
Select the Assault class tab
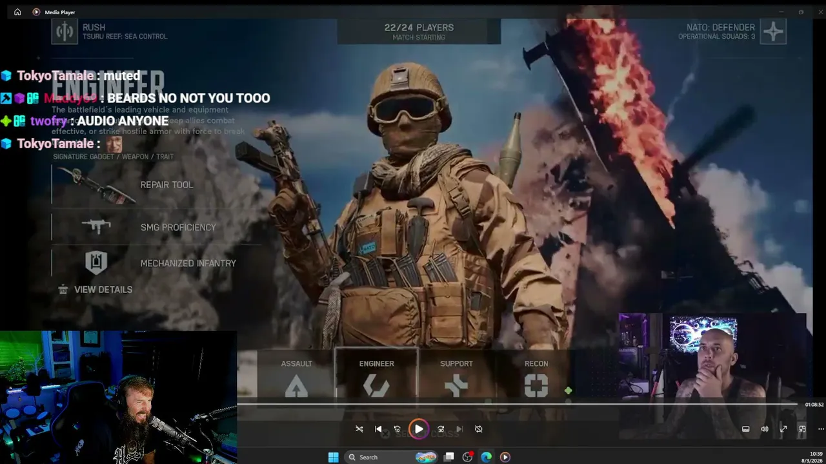(x=296, y=377)
